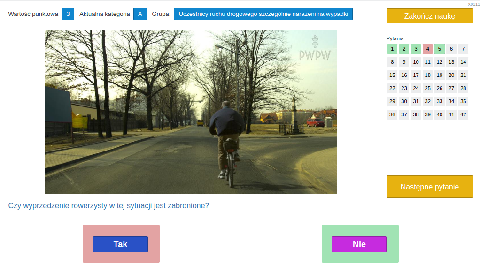Jump to question 37

pyautogui.click(x=404, y=114)
